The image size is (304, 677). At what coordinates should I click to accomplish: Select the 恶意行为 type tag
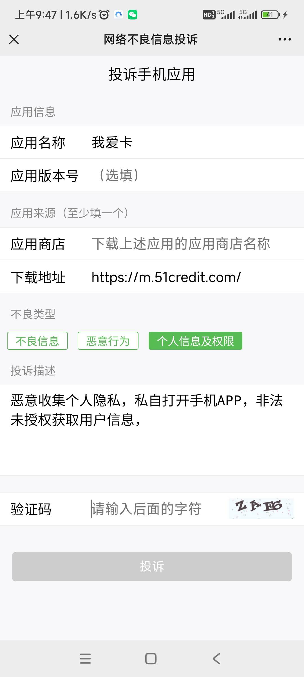pyautogui.click(x=108, y=341)
